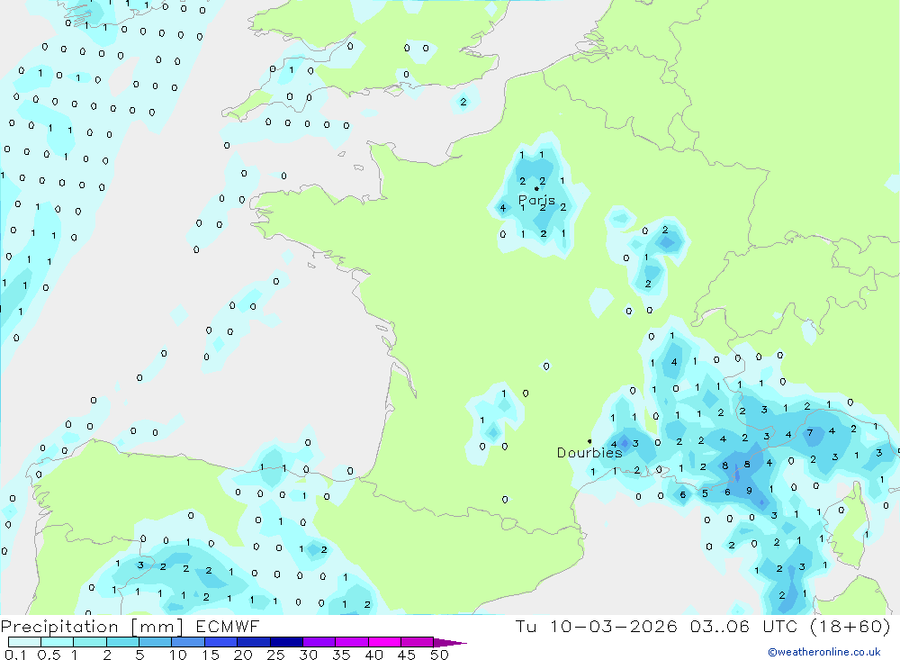Click the 'Precipitation [mm]' title text

click(x=92, y=627)
